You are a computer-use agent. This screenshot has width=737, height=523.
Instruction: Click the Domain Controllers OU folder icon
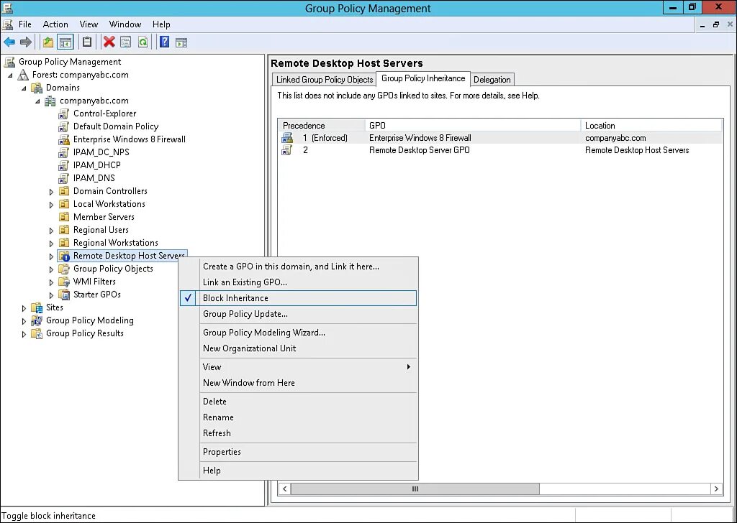[x=64, y=191]
